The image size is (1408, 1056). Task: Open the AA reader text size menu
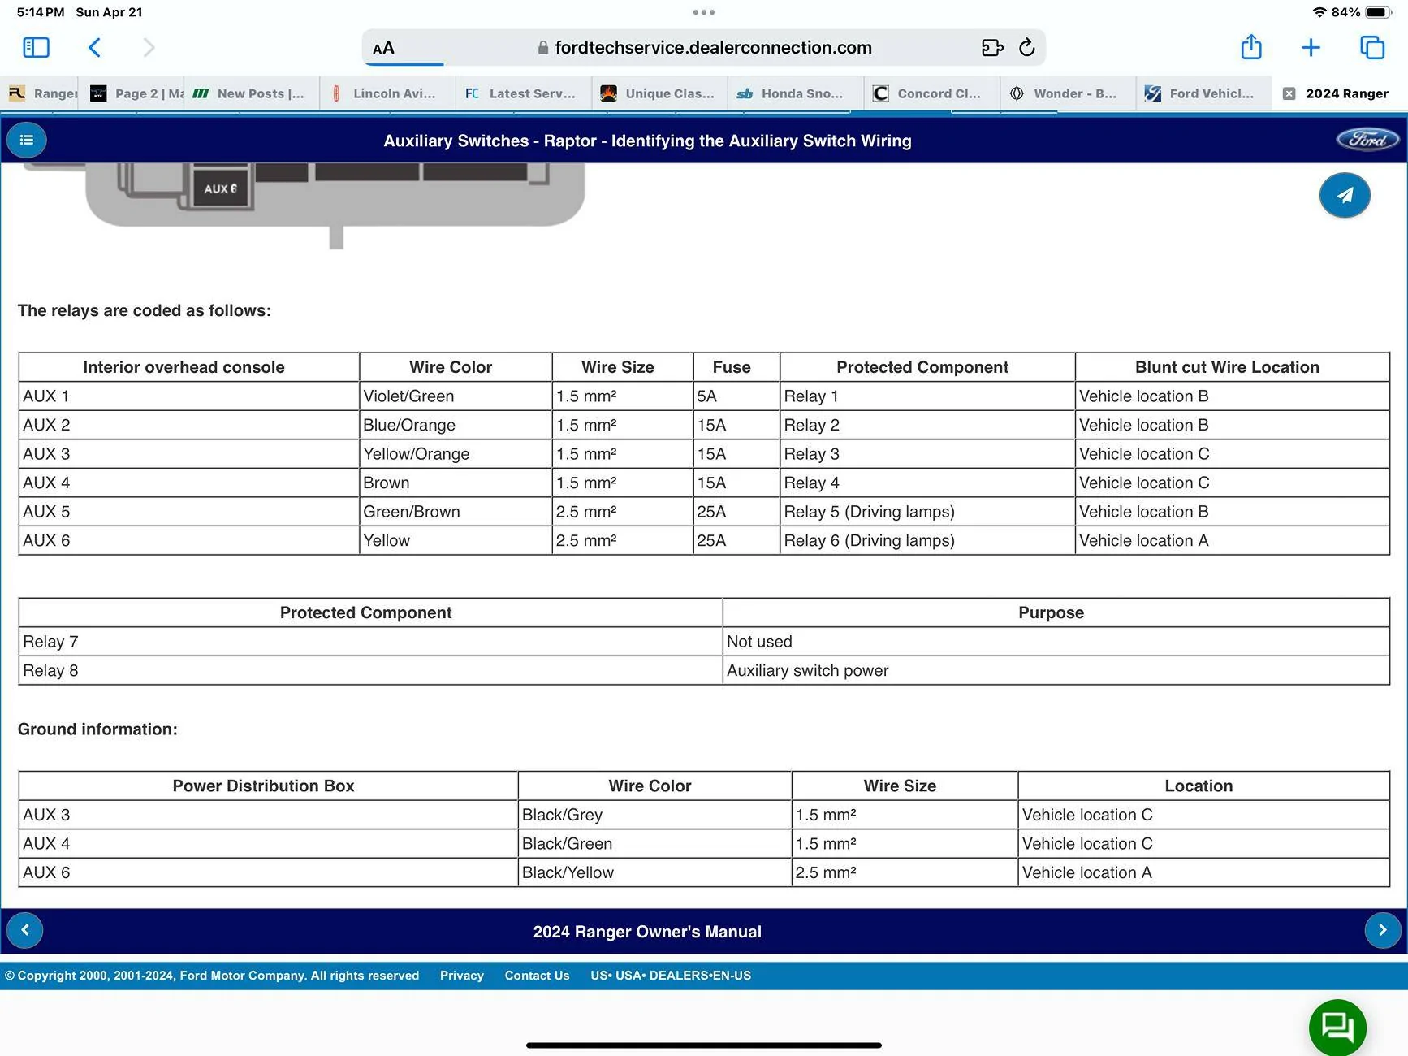click(x=383, y=49)
